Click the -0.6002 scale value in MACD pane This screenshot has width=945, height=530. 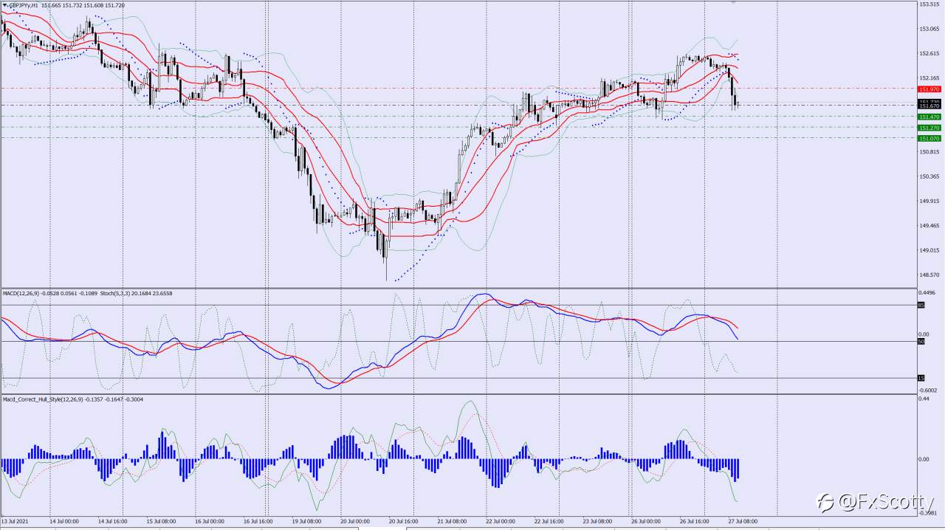(929, 390)
